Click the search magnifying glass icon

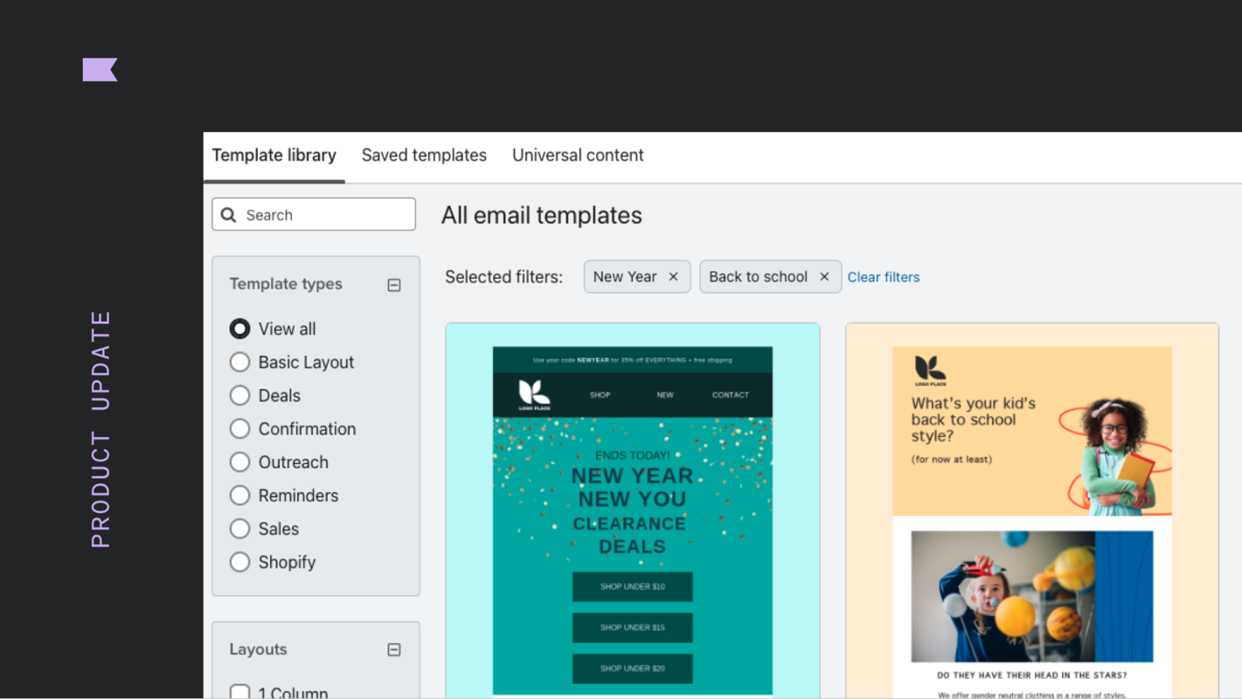point(228,214)
